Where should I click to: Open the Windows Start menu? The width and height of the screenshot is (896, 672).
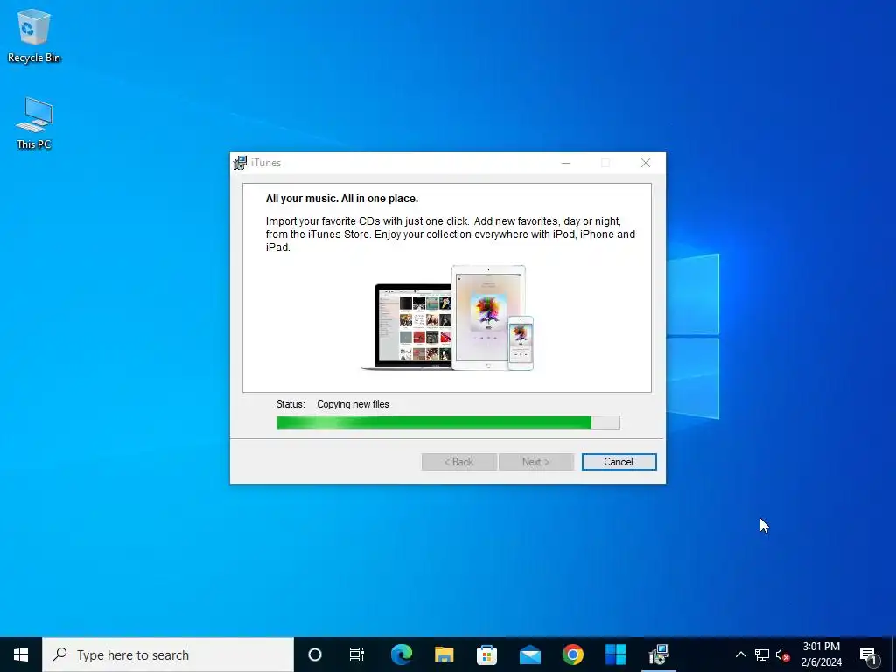click(x=21, y=654)
